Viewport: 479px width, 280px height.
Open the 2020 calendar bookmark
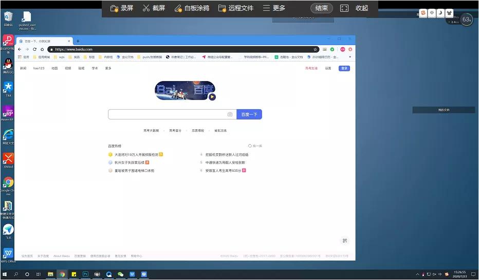point(323,57)
